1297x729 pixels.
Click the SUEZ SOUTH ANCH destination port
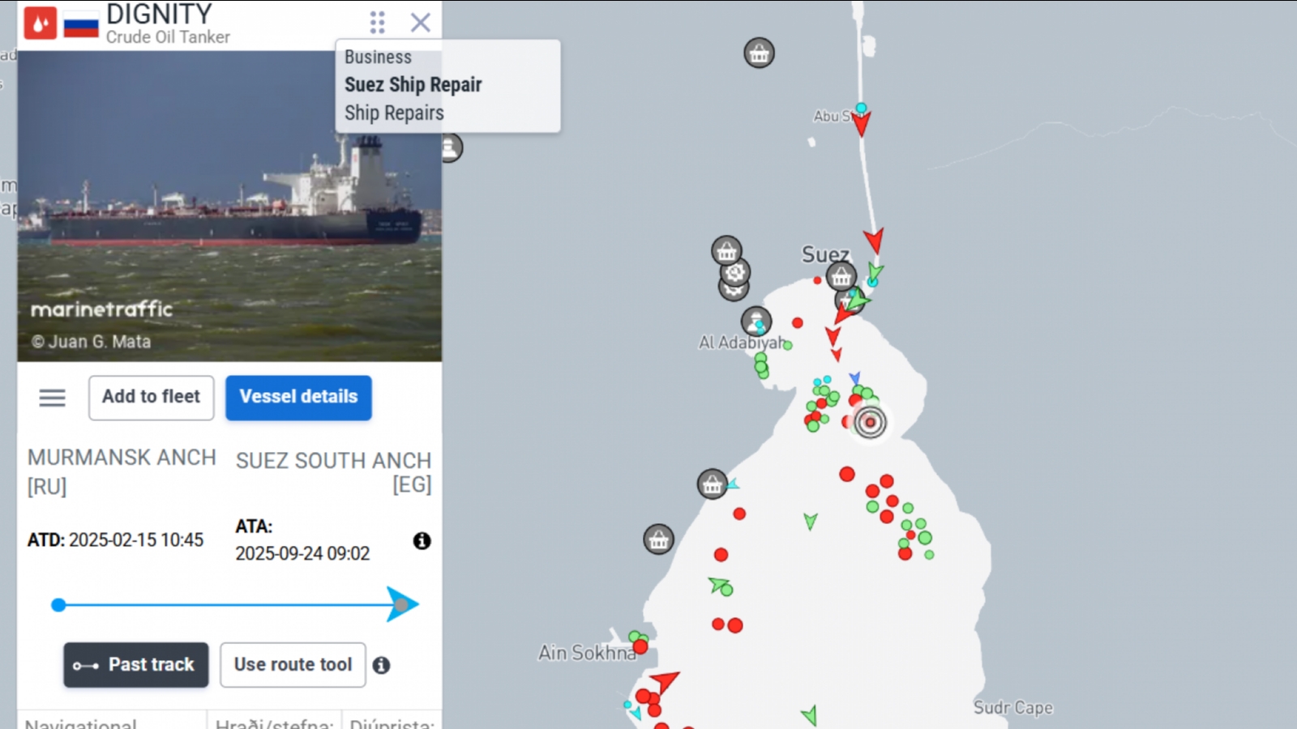[x=333, y=471]
